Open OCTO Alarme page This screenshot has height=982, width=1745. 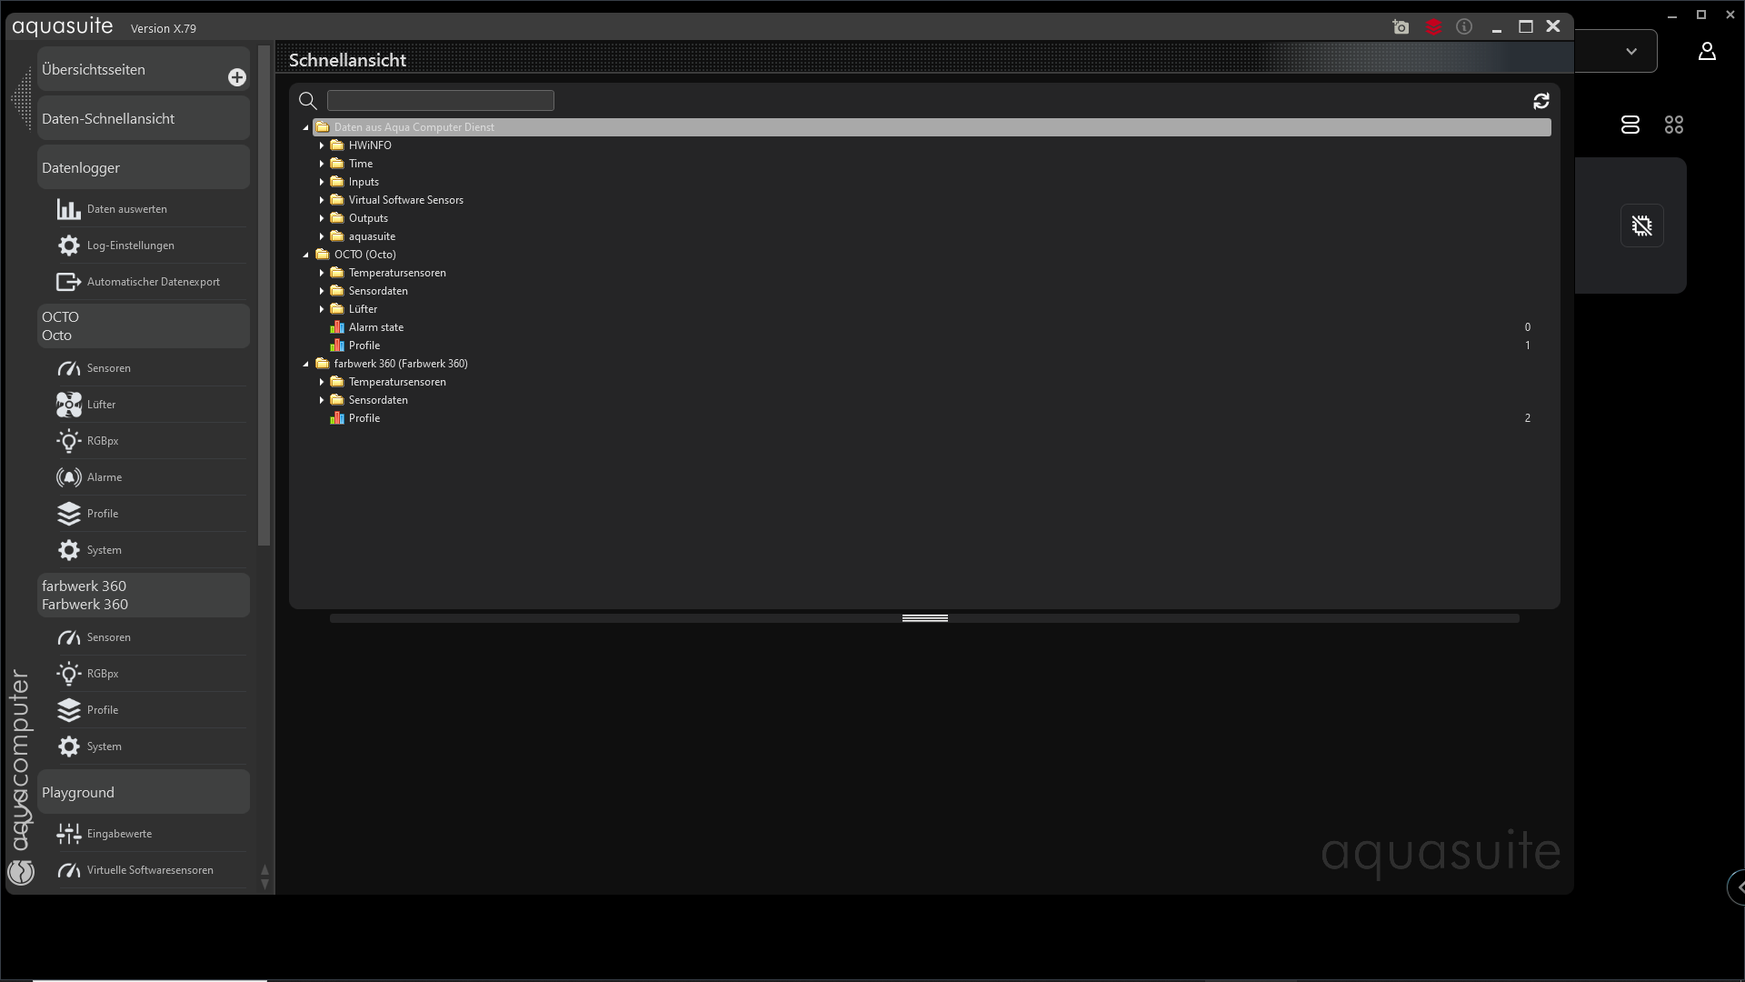104,477
